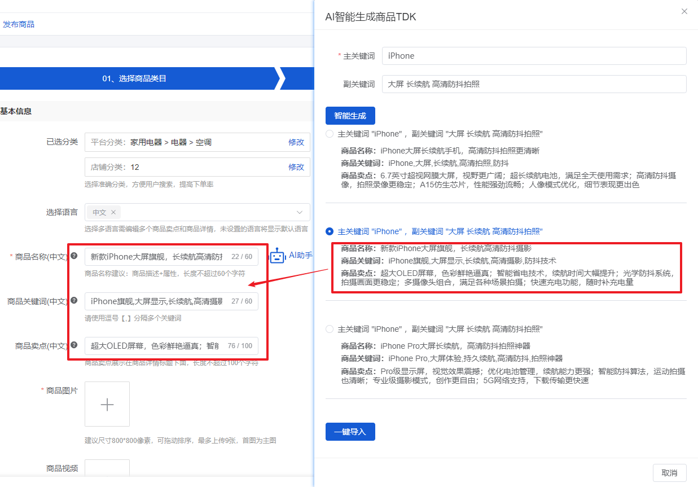Click keywords text iPhone Pro,大屏体验,持久续航,高清防抖,拍照神器
The image size is (698, 487).
[476, 358]
